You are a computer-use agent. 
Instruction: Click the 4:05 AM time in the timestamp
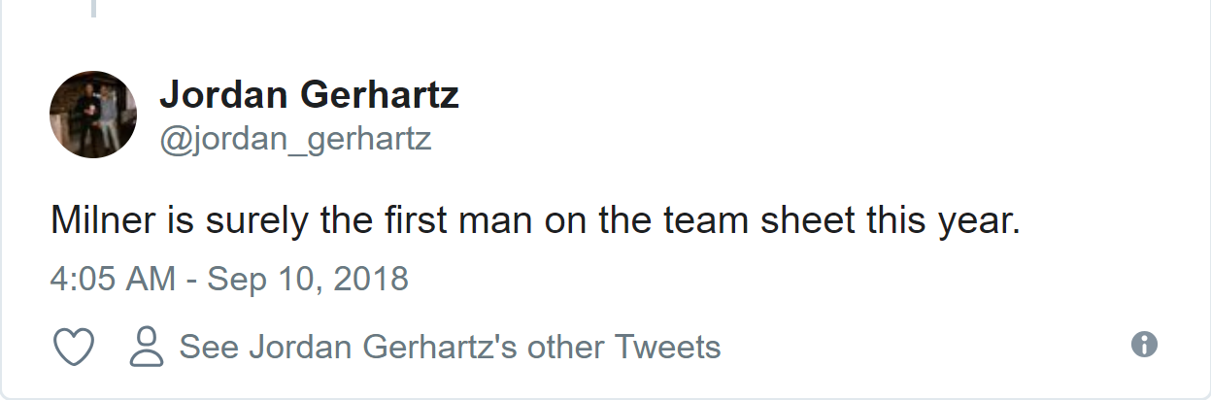coord(113,279)
